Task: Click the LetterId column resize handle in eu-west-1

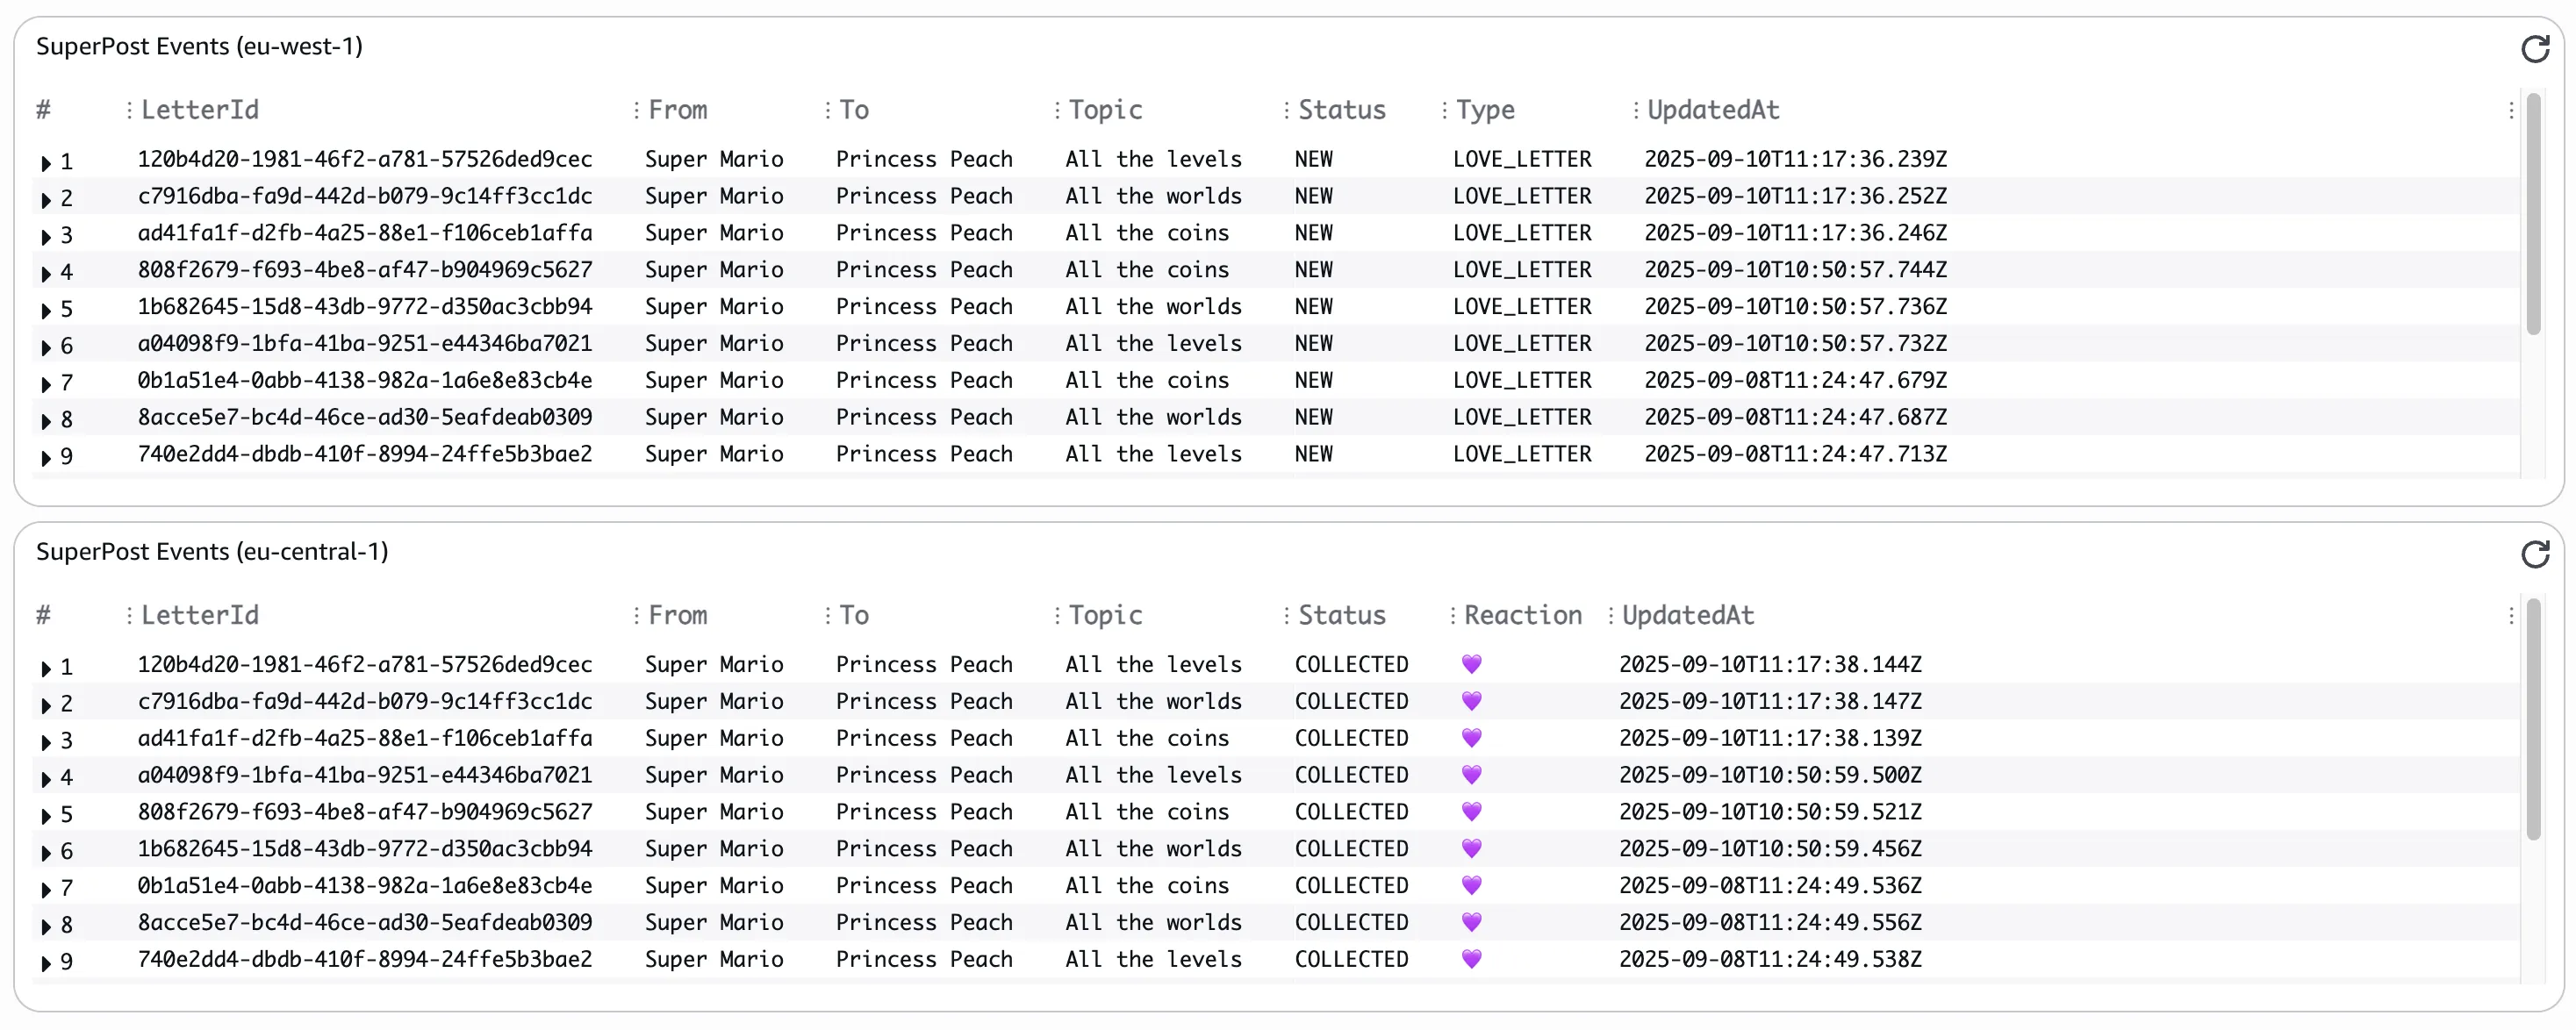Action: (x=636, y=110)
